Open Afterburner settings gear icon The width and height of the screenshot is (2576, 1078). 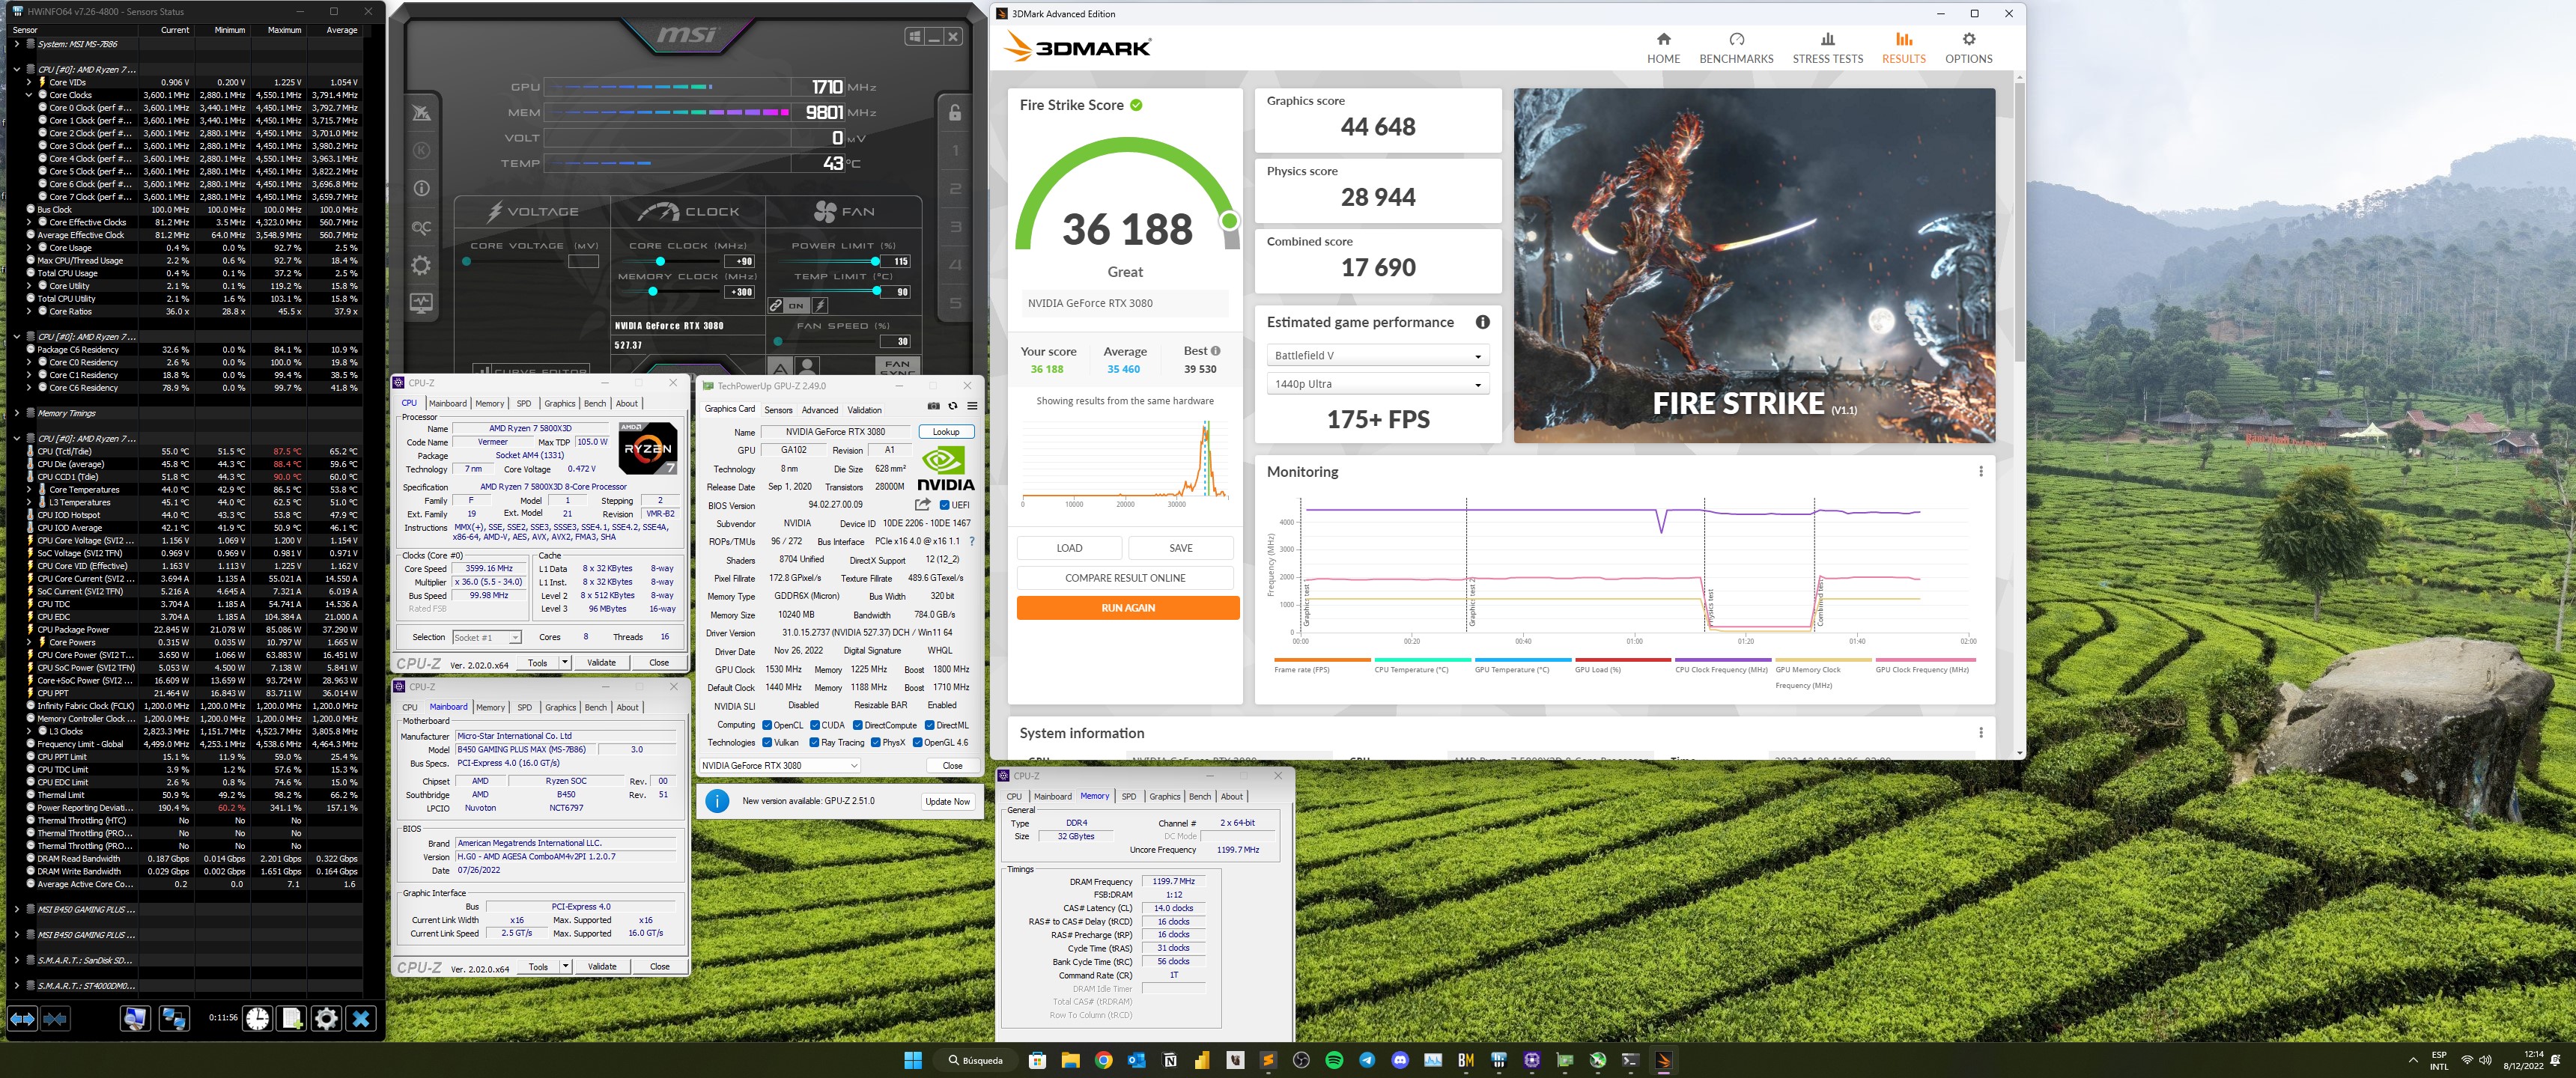[x=421, y=265]
